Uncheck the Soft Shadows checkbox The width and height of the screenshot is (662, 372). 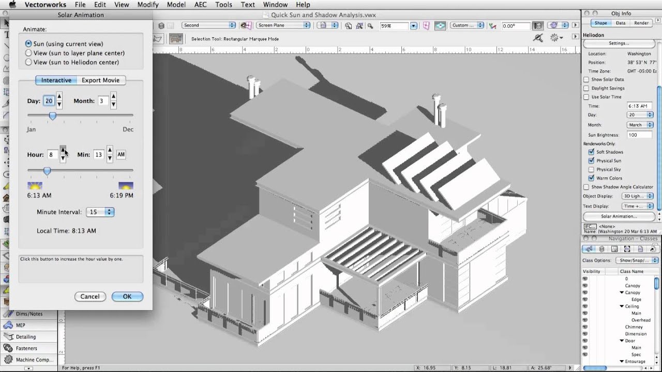pos(591,152)
